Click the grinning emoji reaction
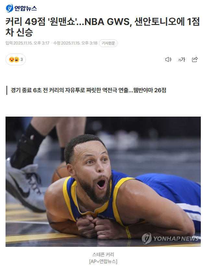207x266 pixels. 17,60
